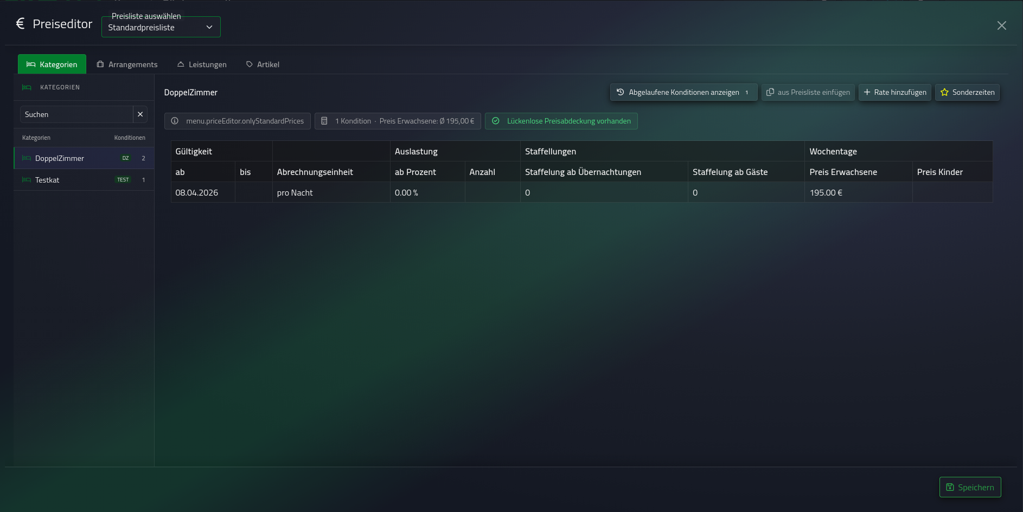This screenshot has height=512, width=1023.
Task: Click the bed icon next to Testkat
Action: tap(27, 180)
